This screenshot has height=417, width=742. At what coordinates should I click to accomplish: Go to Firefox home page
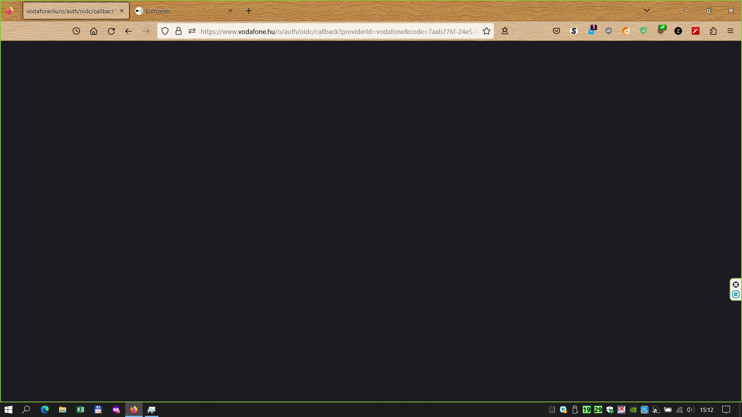point(94,31)
